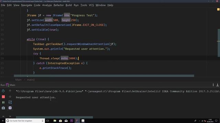Open the white Java app on the taskbar
The height and width of the screenshot is (123, 220).
tap(83, 121)
